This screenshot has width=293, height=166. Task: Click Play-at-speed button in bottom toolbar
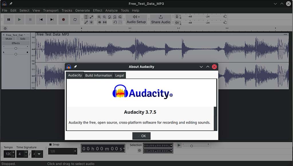coord(179,145)
